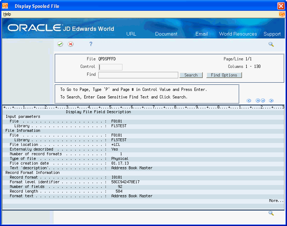Page down with the down arrow icon

263,100
